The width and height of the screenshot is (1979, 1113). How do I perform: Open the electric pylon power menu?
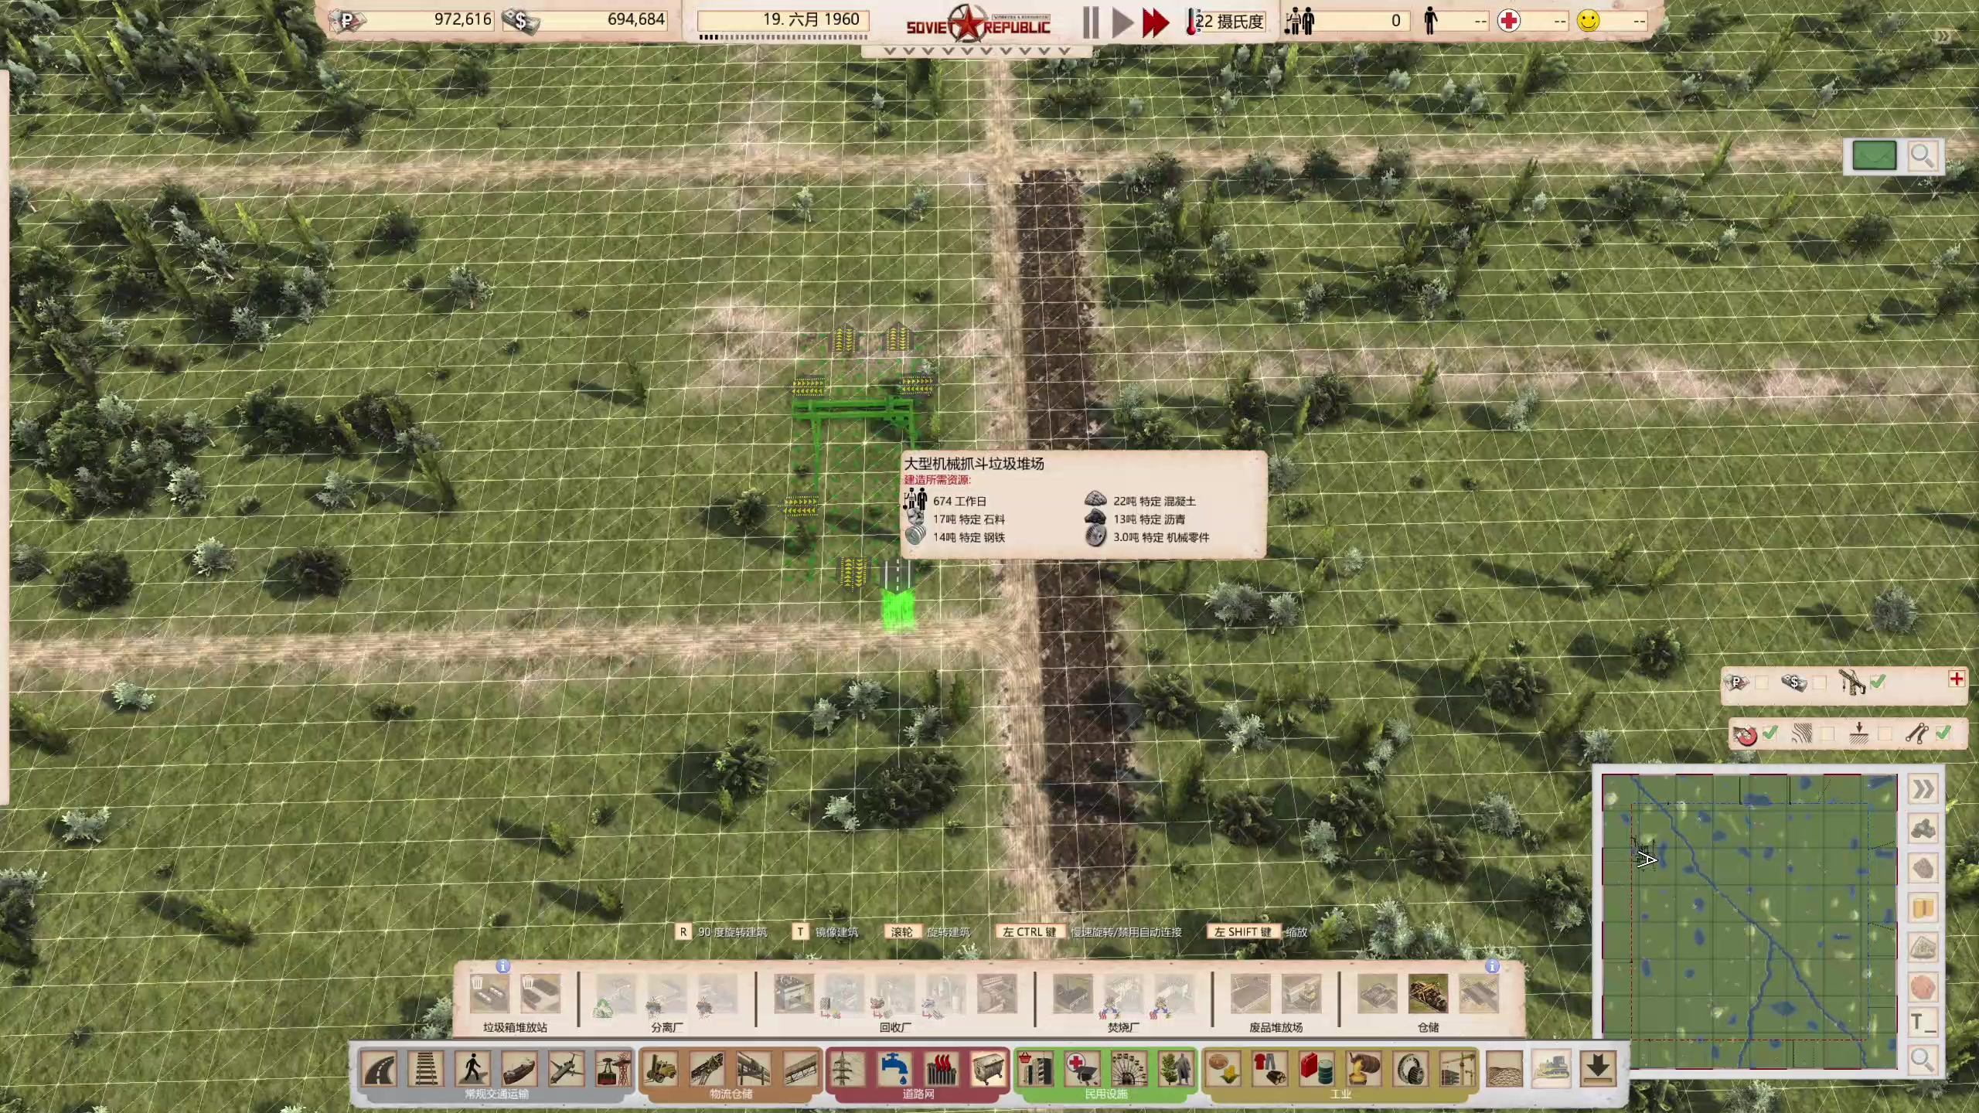(847, 1070)
